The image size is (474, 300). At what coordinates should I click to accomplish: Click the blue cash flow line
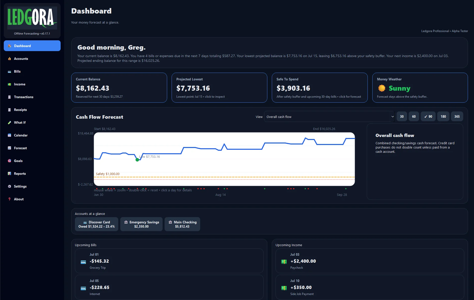point(244,149)
